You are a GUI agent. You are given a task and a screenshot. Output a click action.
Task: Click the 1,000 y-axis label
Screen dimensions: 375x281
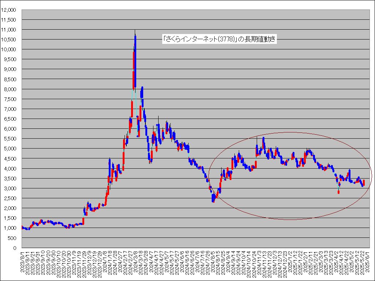tap(10, 228)
